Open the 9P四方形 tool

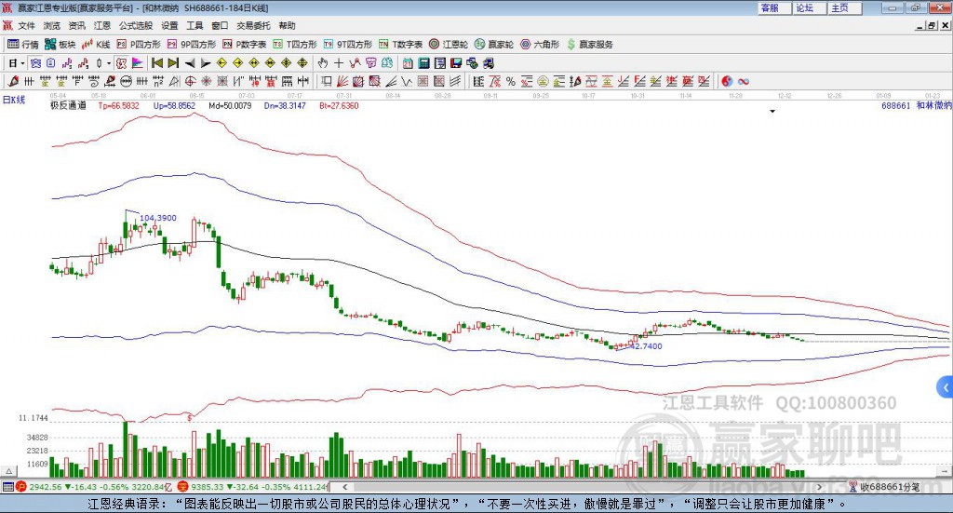(x=192, y=45)
